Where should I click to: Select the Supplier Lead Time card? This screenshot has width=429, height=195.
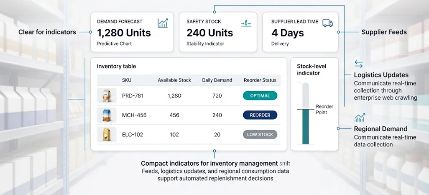point(300,32)
